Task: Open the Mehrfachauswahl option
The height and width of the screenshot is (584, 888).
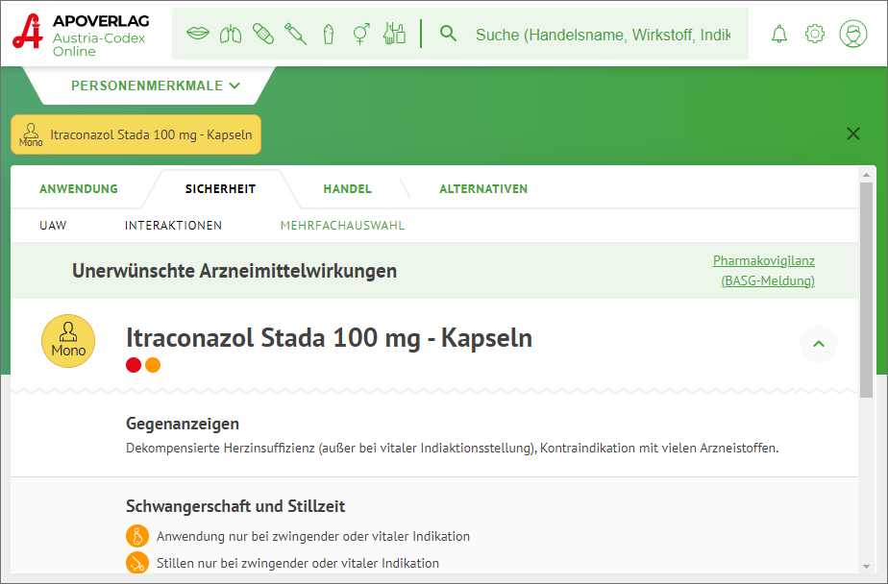Action: (x=342, y=226)
